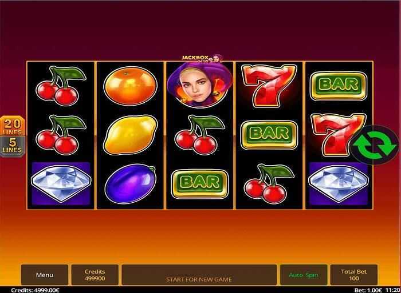Screen dimensions: 401x293
Task: Click the orange fruit on reel two
Action: [x=130, y=86]
